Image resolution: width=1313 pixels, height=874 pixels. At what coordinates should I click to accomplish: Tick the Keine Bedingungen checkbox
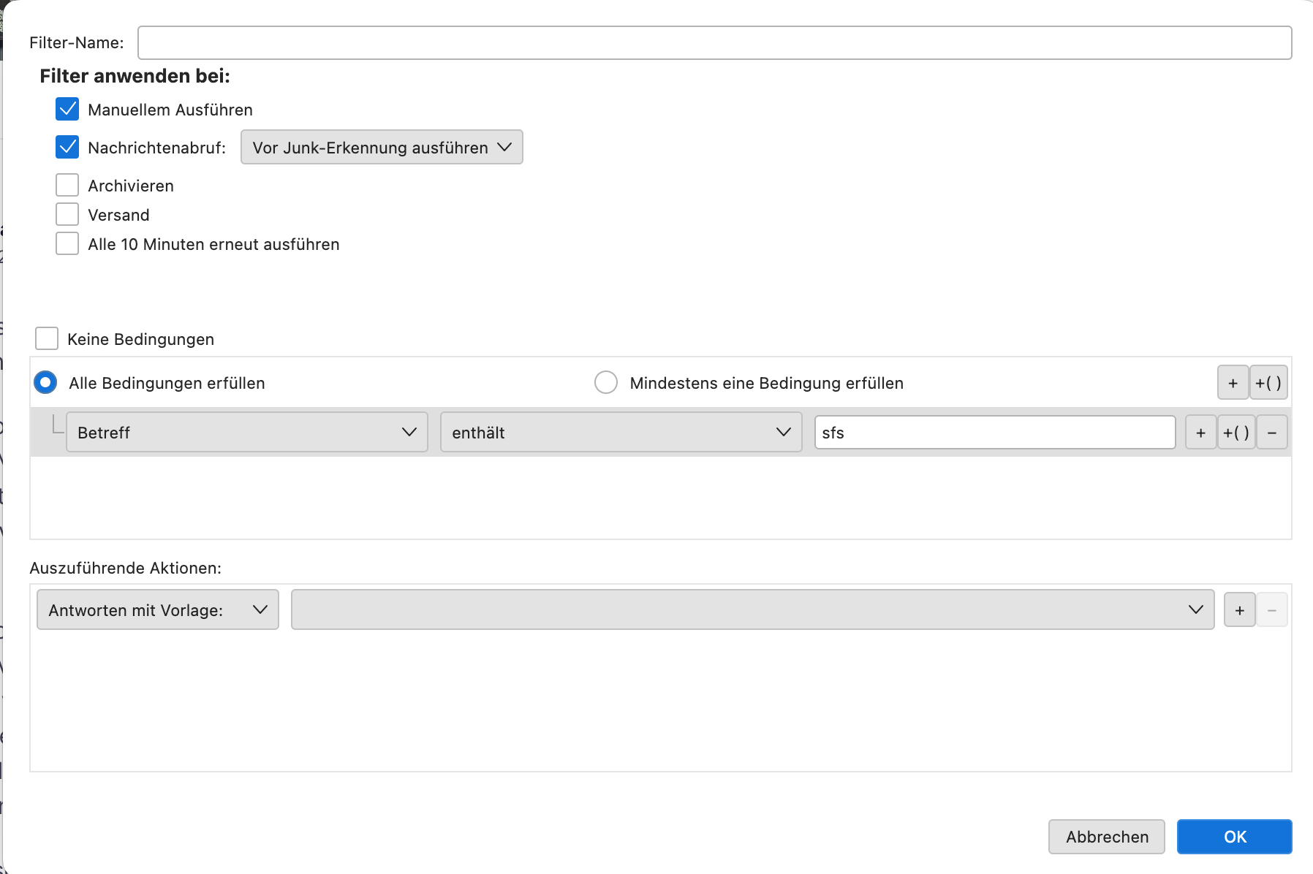(47, 339)
